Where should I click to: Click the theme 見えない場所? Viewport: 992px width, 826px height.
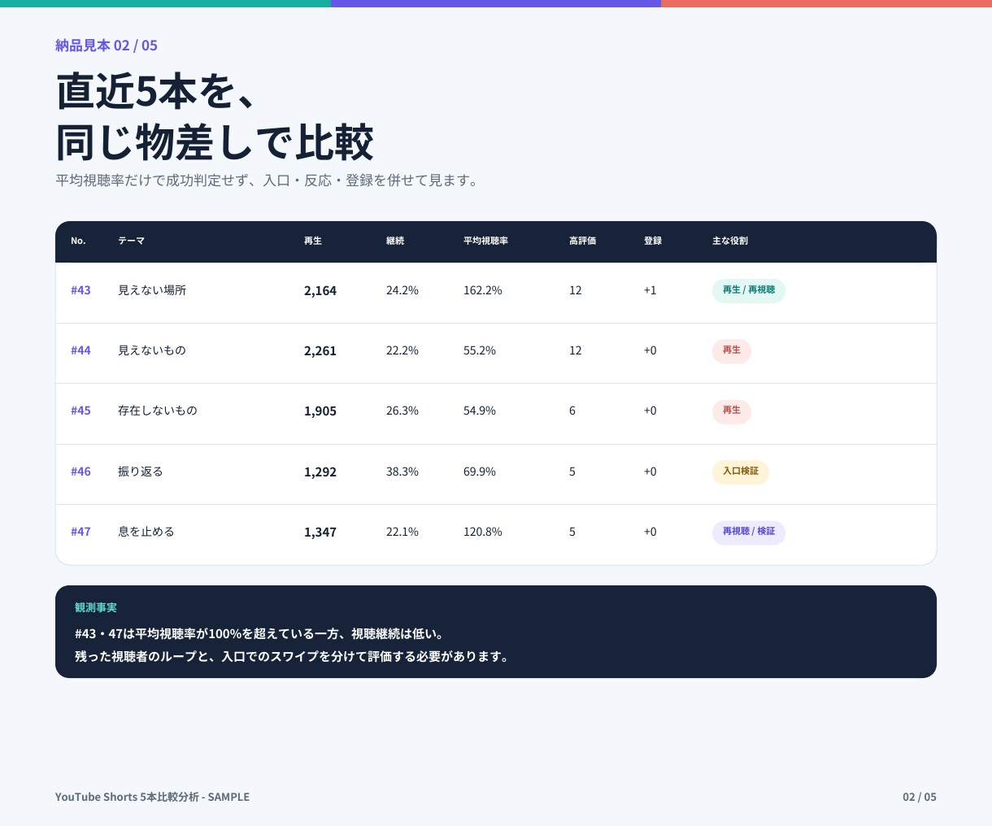[152, 290]
